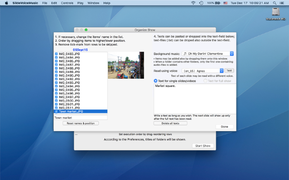
Task: Click Reset names & position button
Action: (x=80, y=123)
